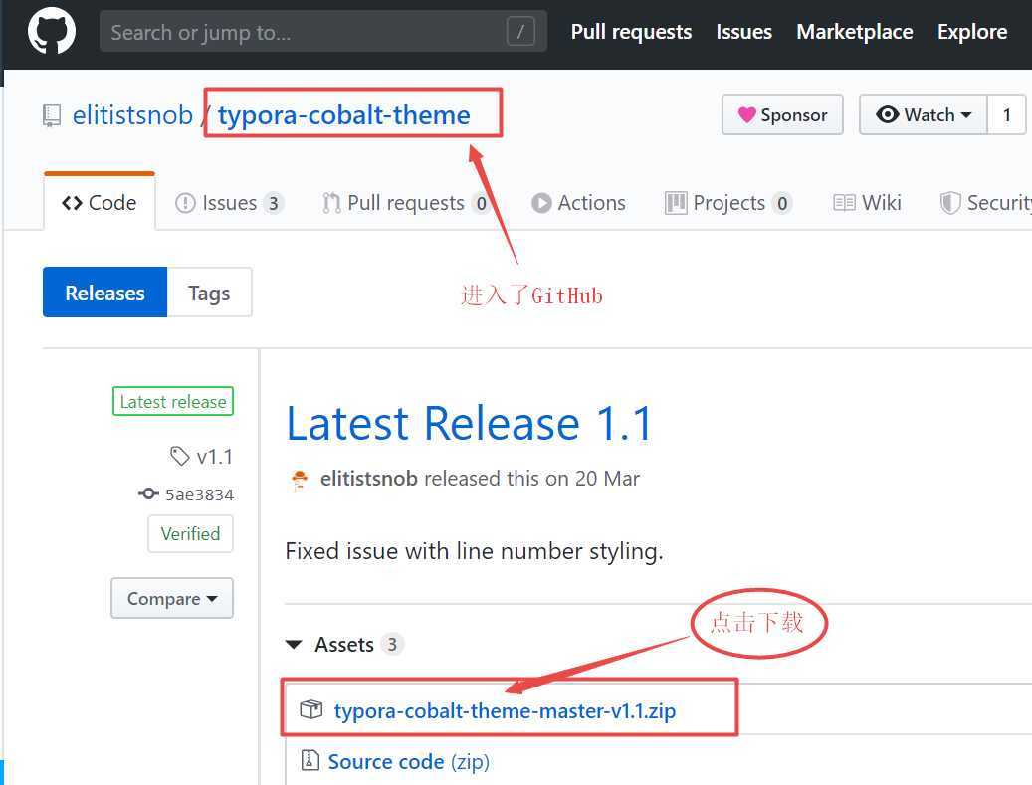Open the Projects tab
This screenshot has height=785, width=1032.
(x=727, y=203)
